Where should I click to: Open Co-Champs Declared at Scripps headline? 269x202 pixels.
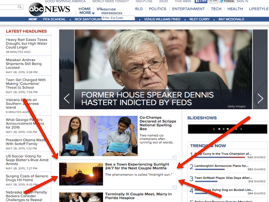pos(158,123)
